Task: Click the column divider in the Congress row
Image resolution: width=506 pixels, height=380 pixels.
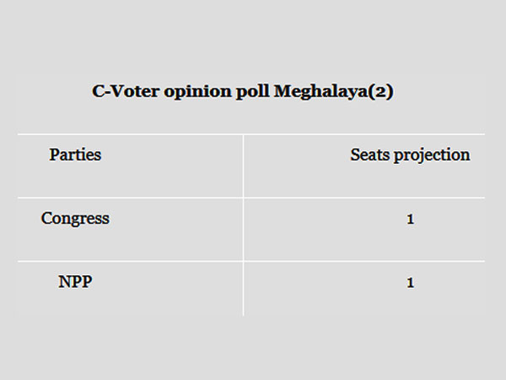Action: tap(243, 229)
